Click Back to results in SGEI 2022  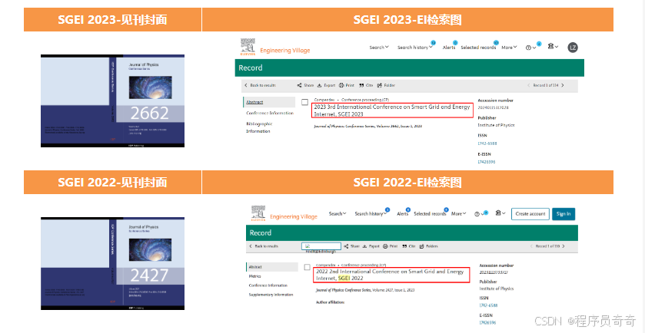click(264, 246)
